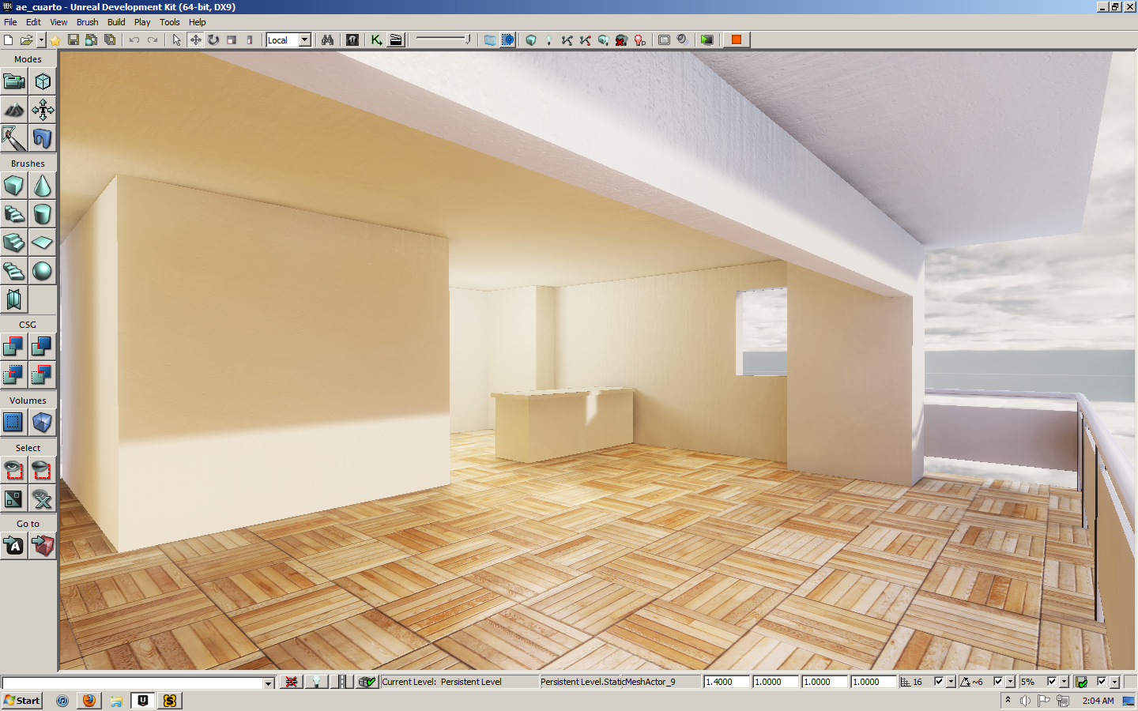Toggle scale grid snapping checkbox
The height and width of the screenshot is (711, 1138).
pyautogui.click(x=1052, y=682)
